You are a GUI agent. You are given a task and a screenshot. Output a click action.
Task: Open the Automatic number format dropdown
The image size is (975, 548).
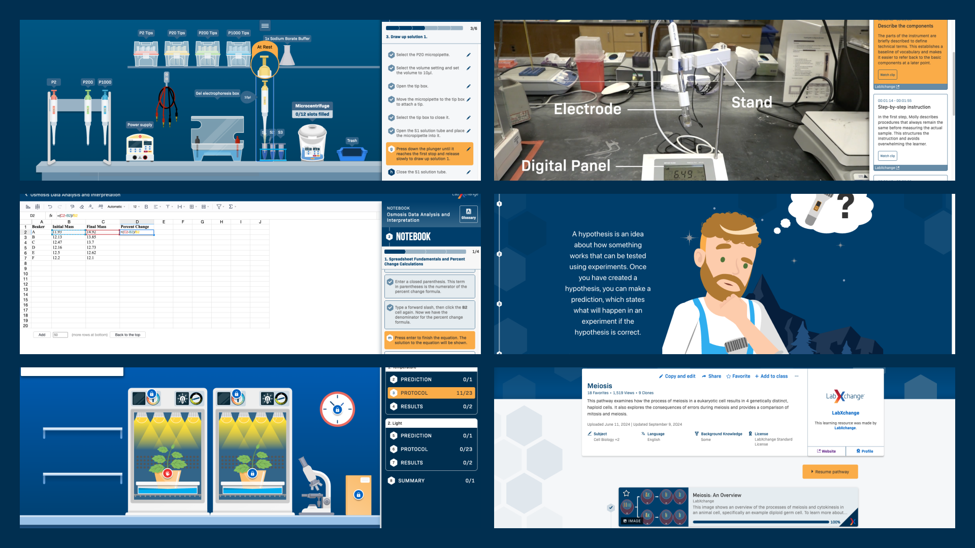[x=116, y=207]
